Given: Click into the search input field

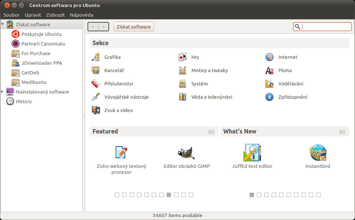Looking at the screenshot, I should pyautogui.click(x=325, y=27).
